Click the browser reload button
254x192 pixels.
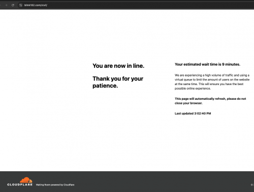coord(13,5)
